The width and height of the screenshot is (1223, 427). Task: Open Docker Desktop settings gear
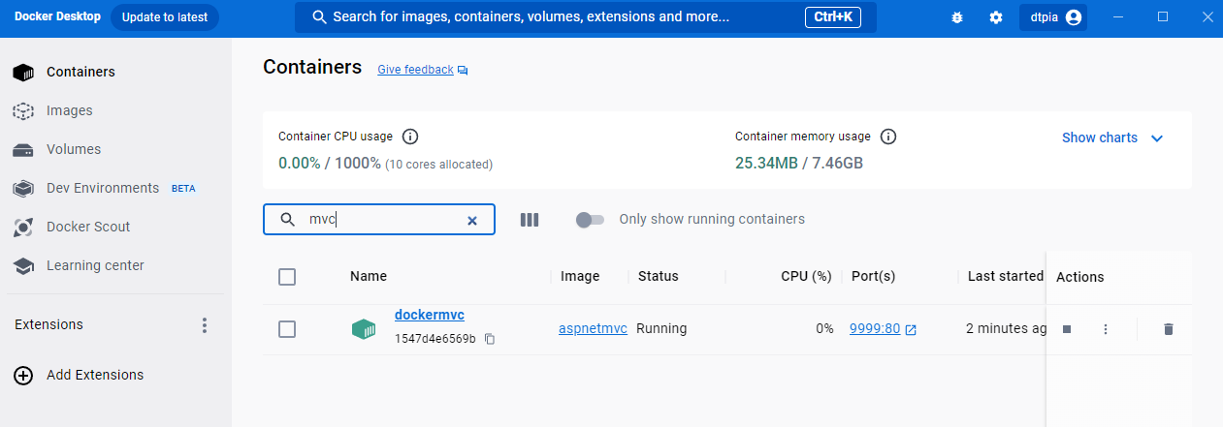click(x=996, y=17)
